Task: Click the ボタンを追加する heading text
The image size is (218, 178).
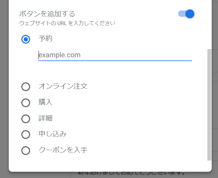Action: [47, 14]
